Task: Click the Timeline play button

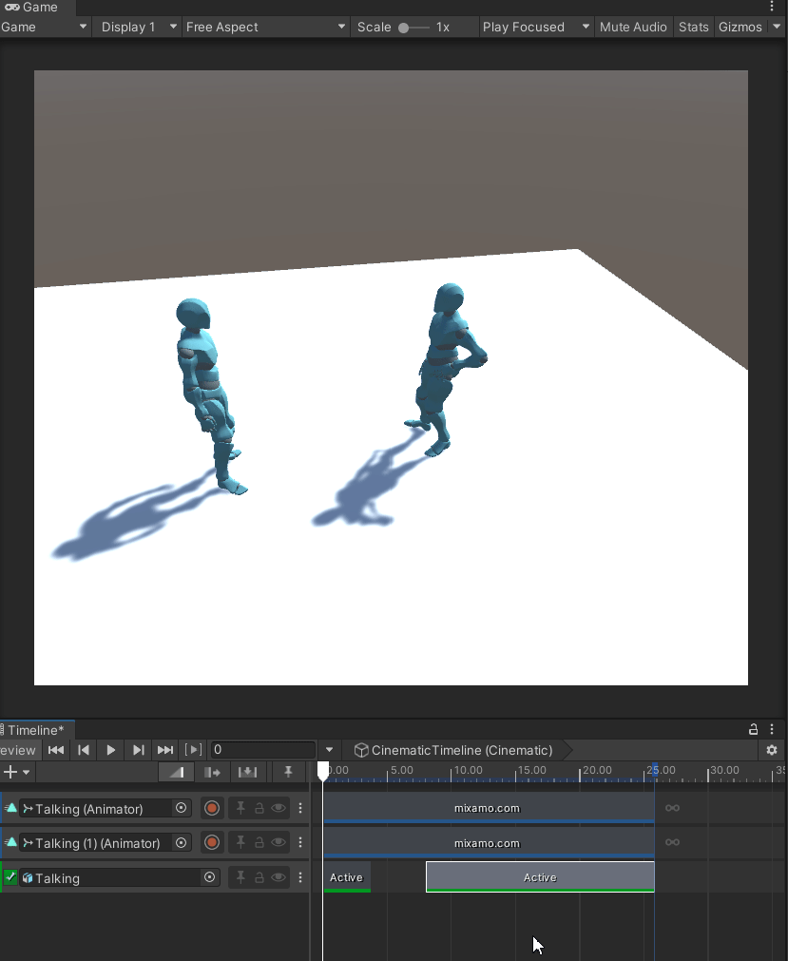Action: (x=111, y=750)
